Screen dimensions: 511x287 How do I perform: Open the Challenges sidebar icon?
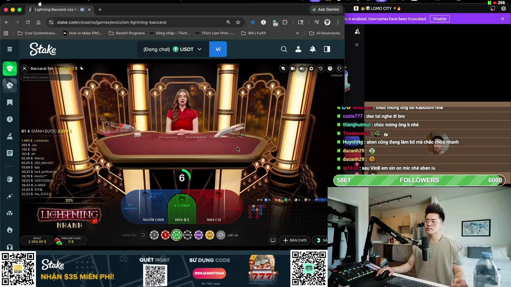10,136
